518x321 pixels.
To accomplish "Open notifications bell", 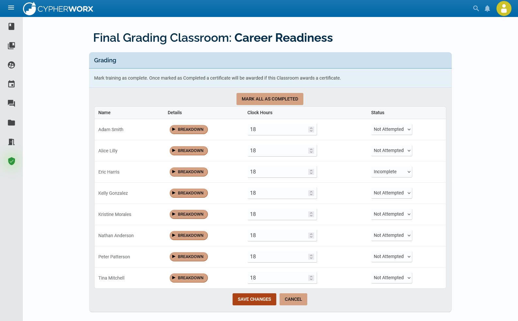I will [x=487, y=8].
